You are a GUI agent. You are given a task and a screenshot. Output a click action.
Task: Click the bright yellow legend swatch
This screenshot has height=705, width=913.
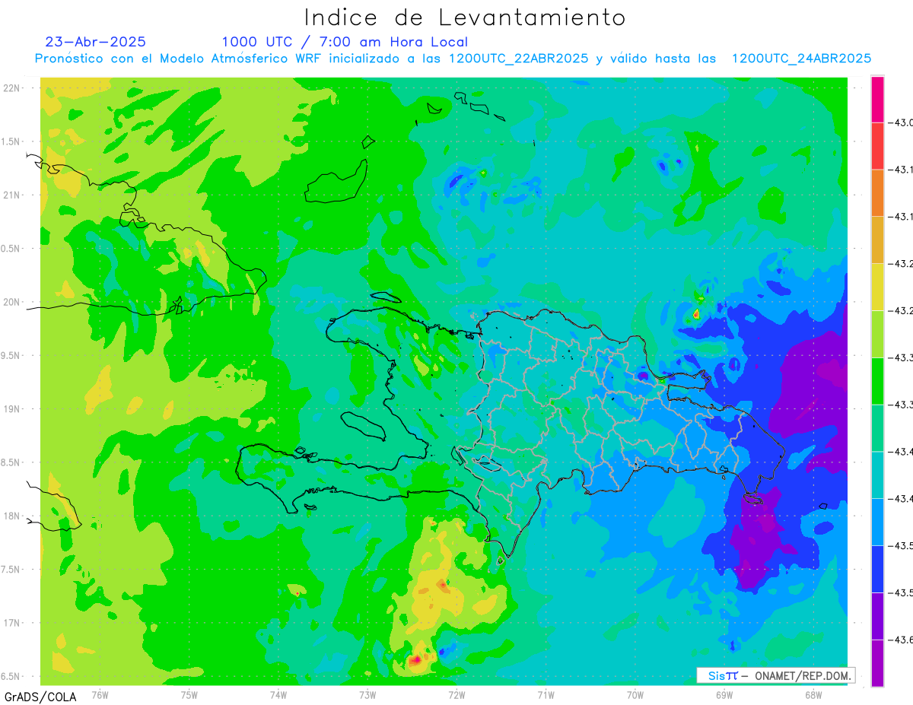[877, 287]
